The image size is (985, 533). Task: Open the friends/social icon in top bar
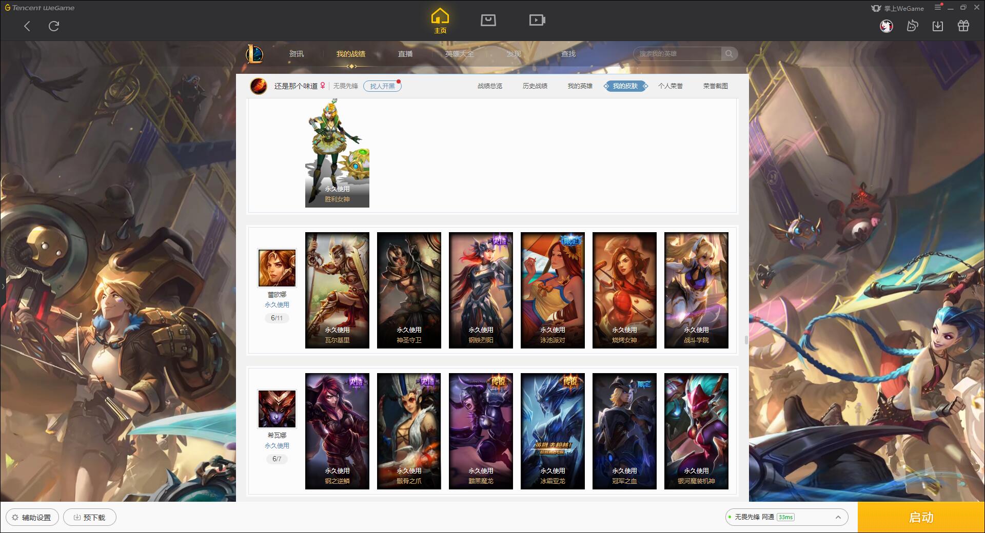coord(912,26)
